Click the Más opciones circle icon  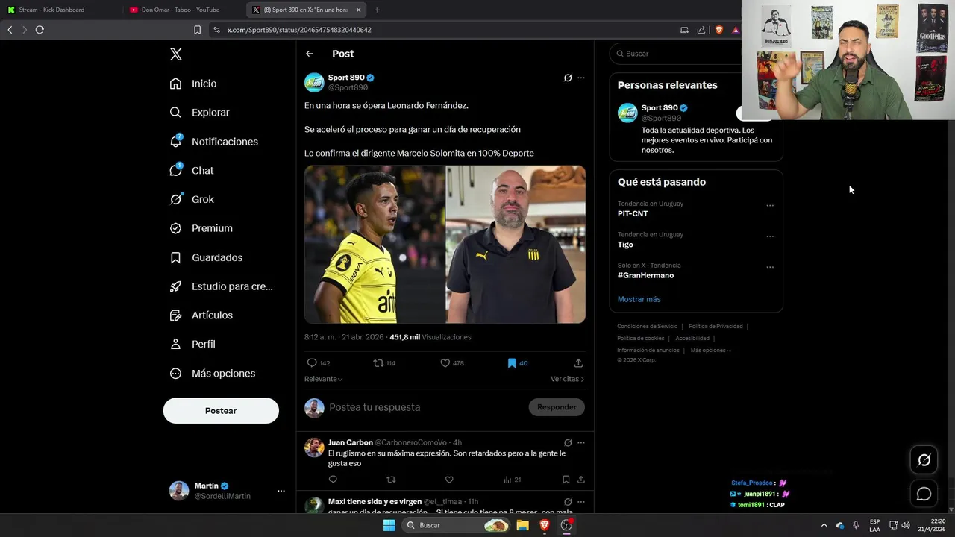tap(175, 374)
